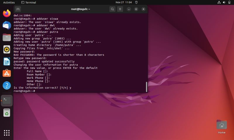Screen dimensions: 234x140
Task: Click the notification bell icon
Action: click(x=136, y=2)
